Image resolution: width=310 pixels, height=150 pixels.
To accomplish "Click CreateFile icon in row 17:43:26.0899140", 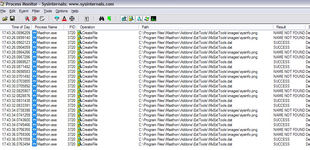I will pos(80,38).
